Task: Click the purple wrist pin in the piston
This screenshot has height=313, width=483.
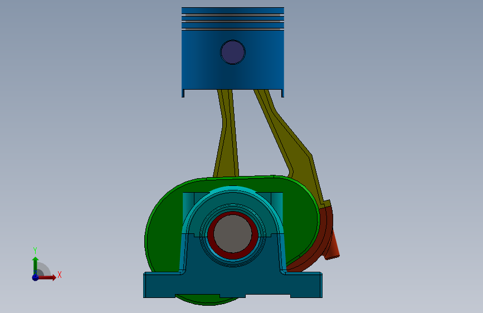Action: [x=233, y=52]
